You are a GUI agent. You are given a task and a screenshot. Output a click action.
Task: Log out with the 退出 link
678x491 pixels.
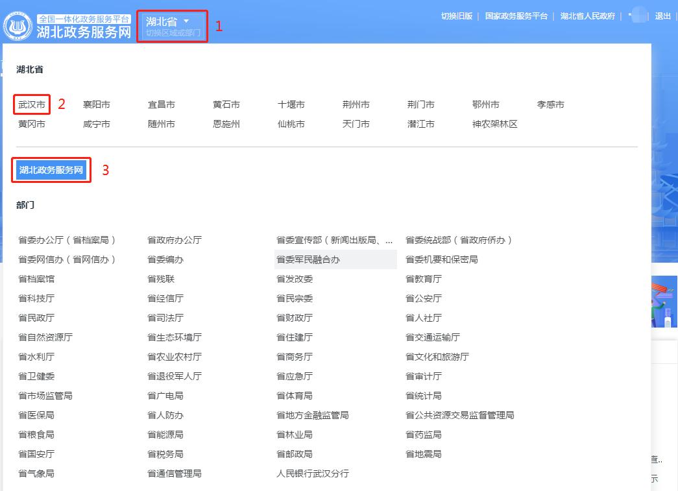662,16
